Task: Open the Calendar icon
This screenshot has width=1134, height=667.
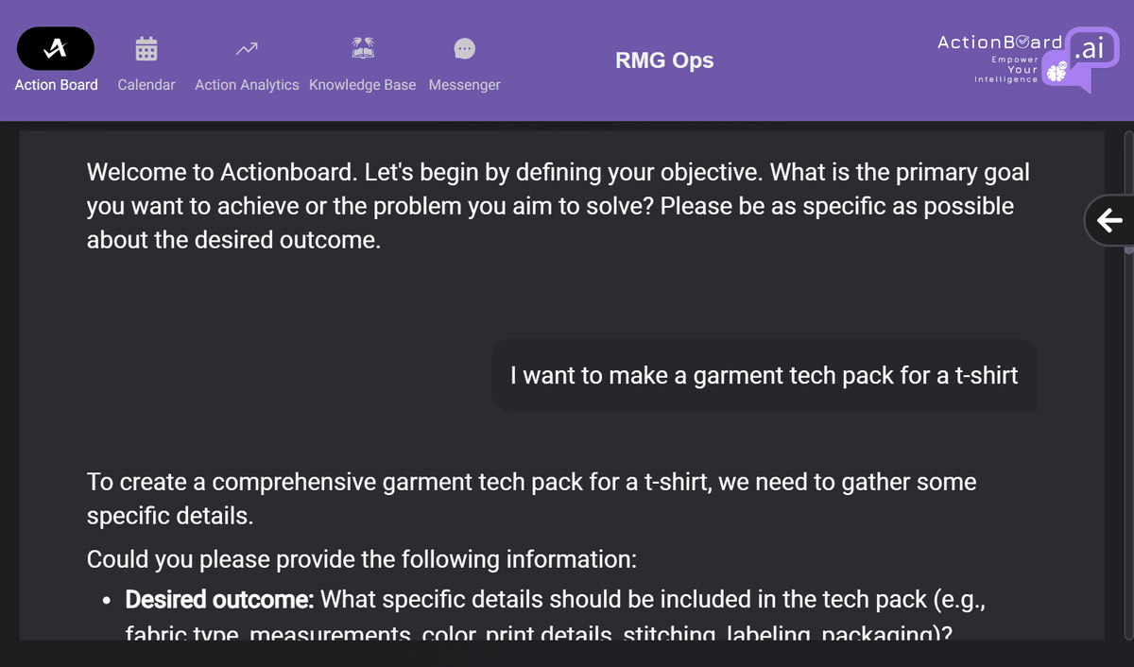Action: click(x=146, y=48)
